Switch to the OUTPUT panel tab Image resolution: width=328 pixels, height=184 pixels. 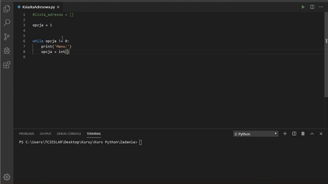[x=46, y=134]
